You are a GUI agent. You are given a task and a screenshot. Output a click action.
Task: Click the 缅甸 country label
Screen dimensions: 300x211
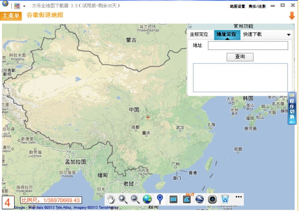103,175
